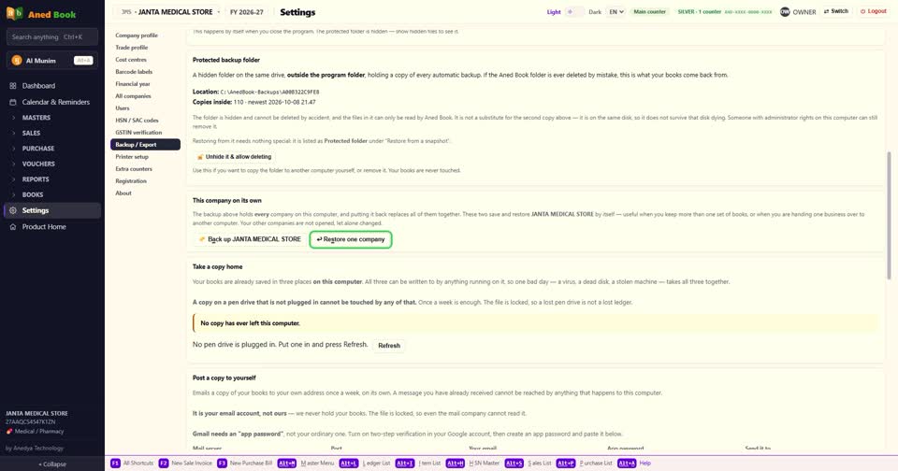Click the Switch user button

point(836,11)
